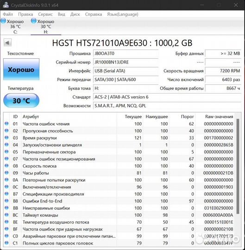The width and height of the screenshot is (245, 250).
Task: Click the CrystalDiskInfo title bar icon
Action: [x=6, y=5]
